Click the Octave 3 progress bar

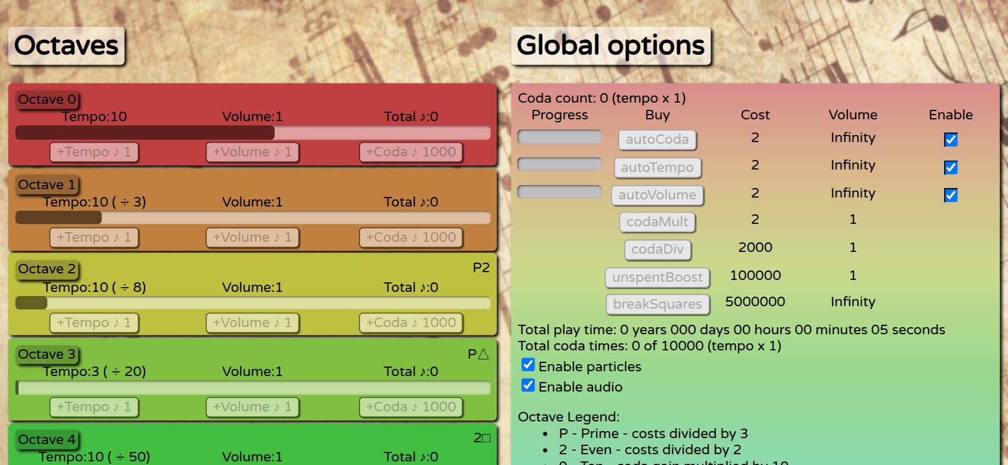(253, 388)
